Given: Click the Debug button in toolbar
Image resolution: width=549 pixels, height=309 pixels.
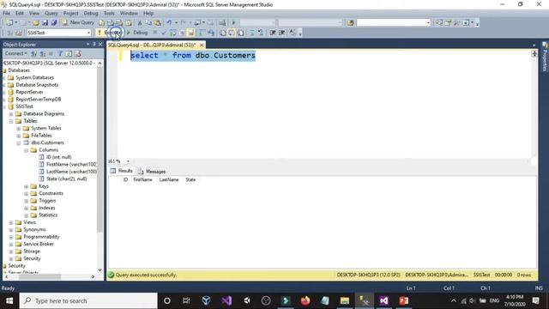Looking at the screenshot, I should pyautogui.click(x=137, y=33).
